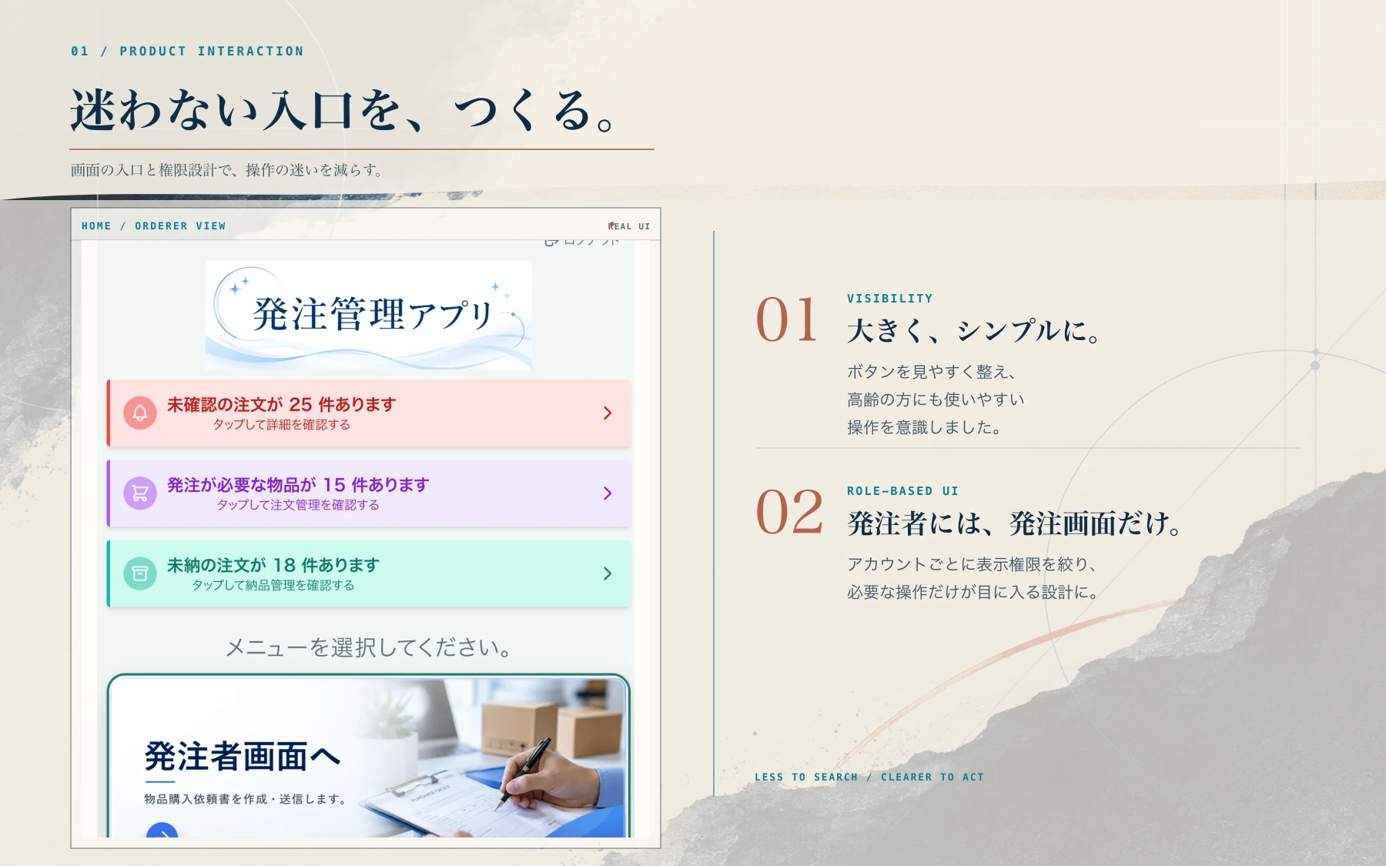Open chevron on 発注が必要な物品が 15 件 card
The height and width of the screenshot is (866, 1386).
coord(608,493)
